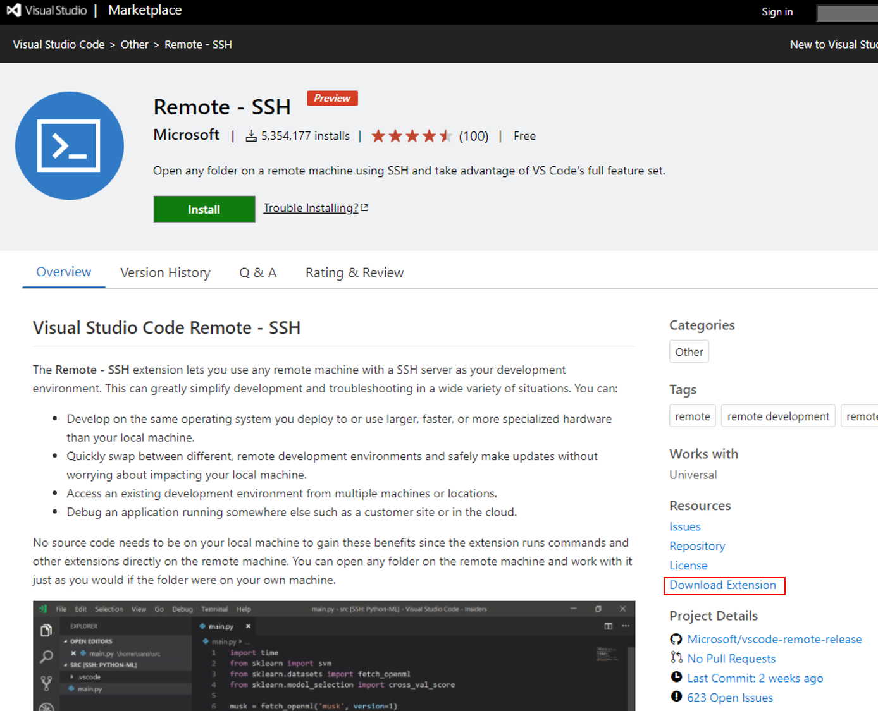Go to Visual Studio Code breadcrumb
The image size is (878, 711).
[59, 44]
